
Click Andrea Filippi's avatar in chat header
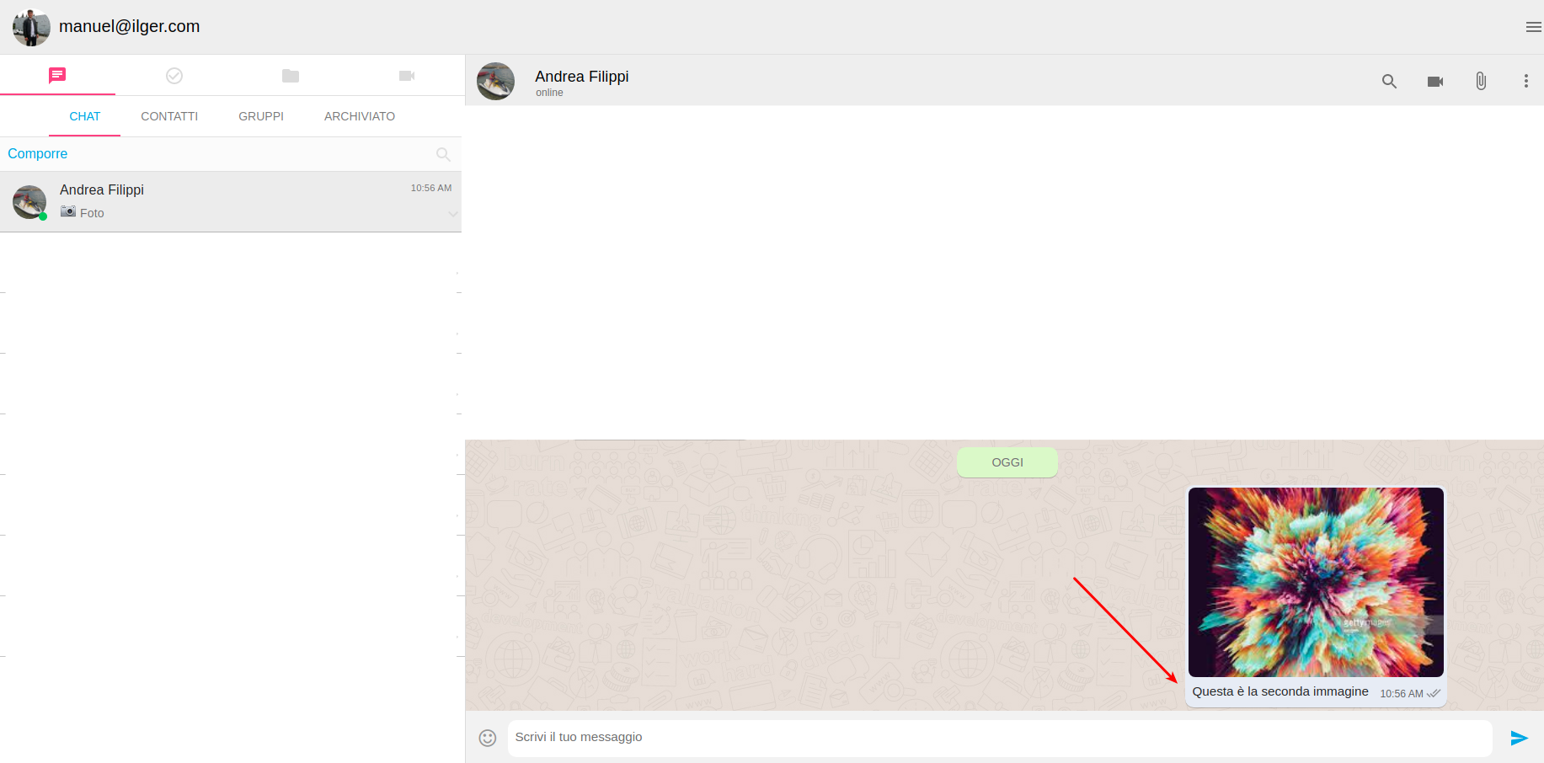point(495,81)
